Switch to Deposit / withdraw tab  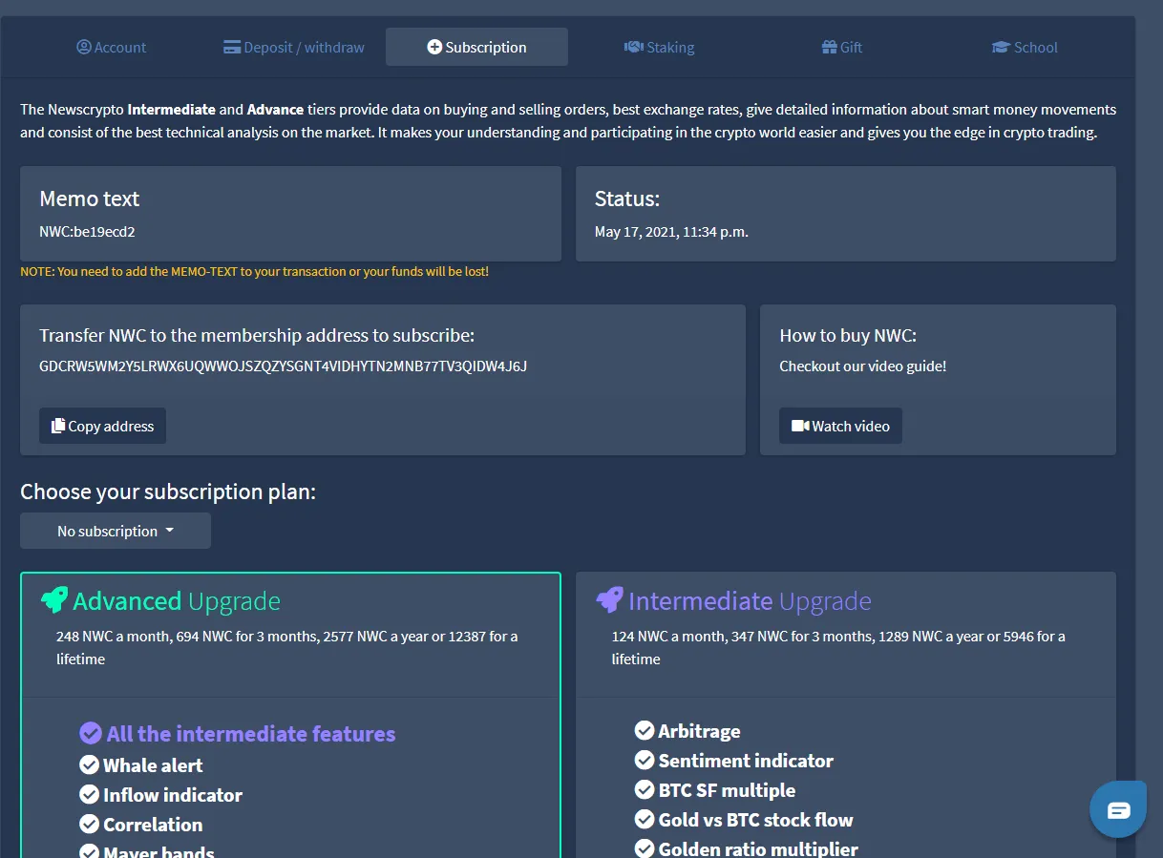(x=294, y=47)
